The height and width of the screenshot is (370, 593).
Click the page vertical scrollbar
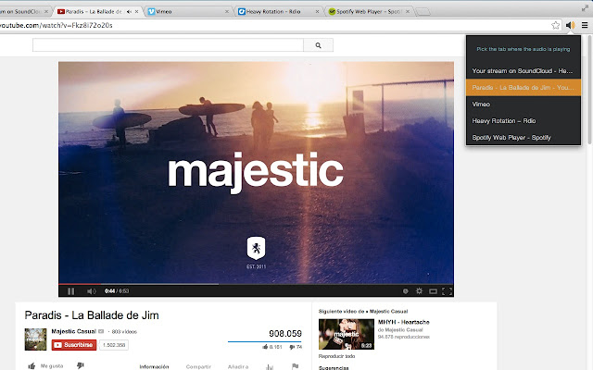pyautogui.click(x=589, y=89)
